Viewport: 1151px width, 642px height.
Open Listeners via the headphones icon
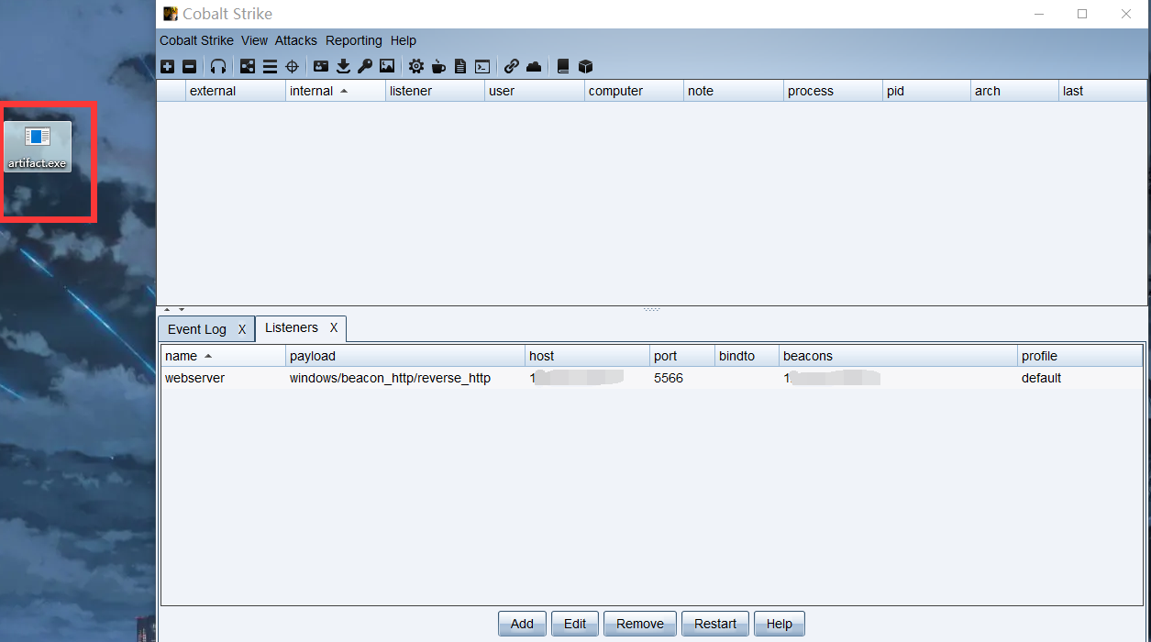(218, 67)
